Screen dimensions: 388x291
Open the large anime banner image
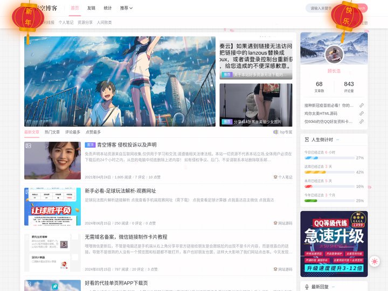pos(120,81)
